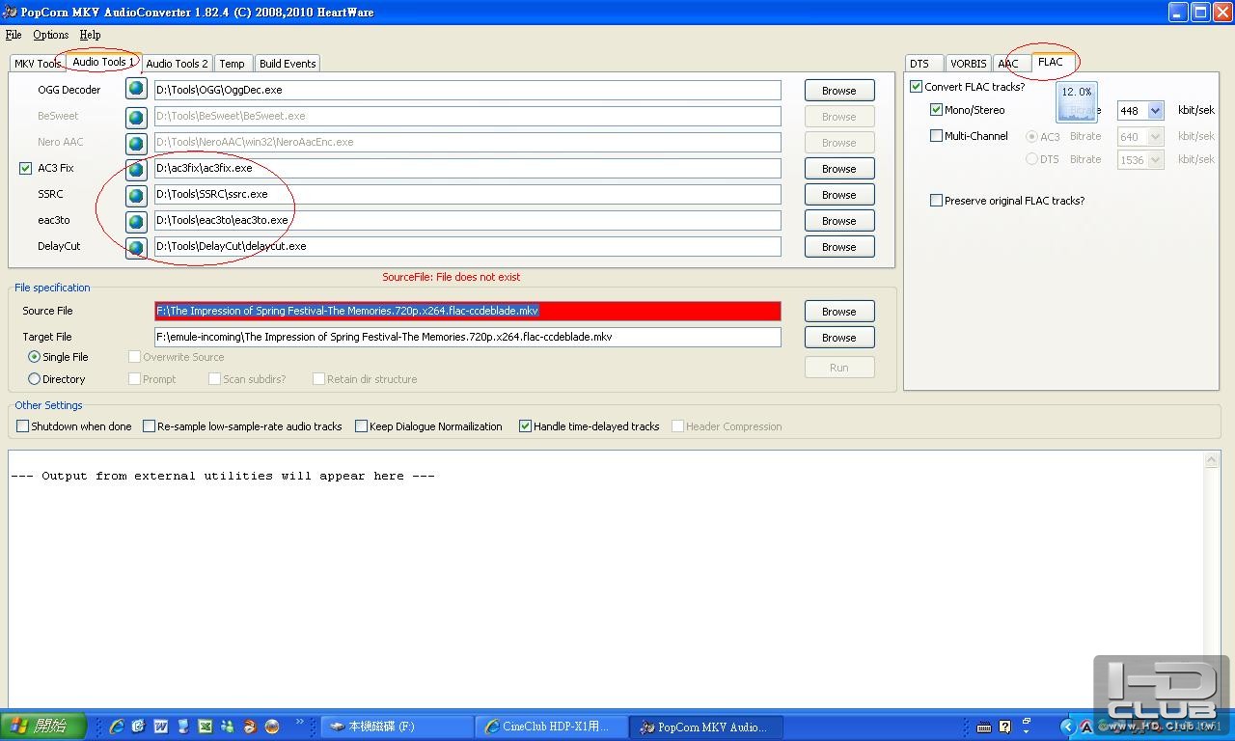
Task: Toggle the Mono/Stereo checkbox
Action: click(x=936, y=110)
